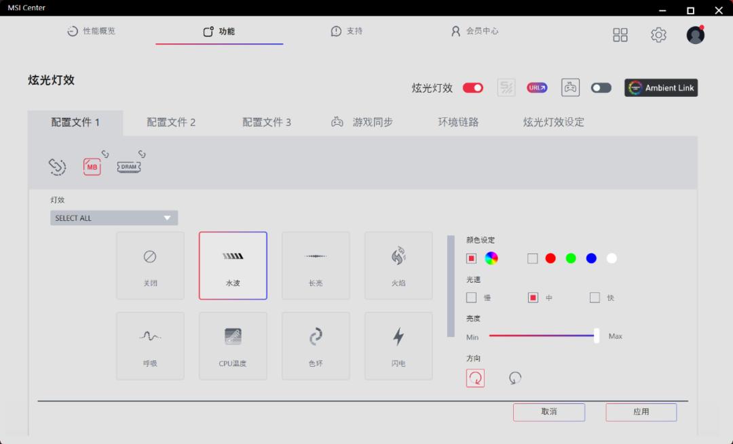
Task: Click the Ambient Link button
Action: click(x=660, y=87)
